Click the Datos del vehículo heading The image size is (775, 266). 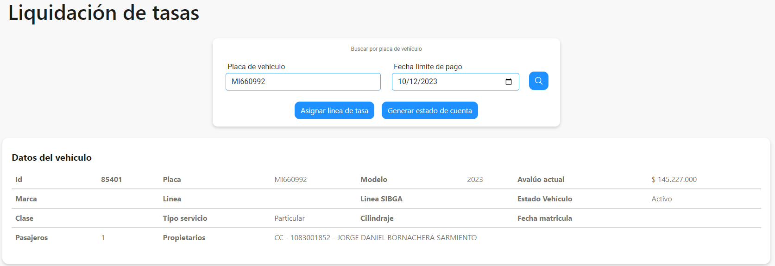(x=52, y=157)
